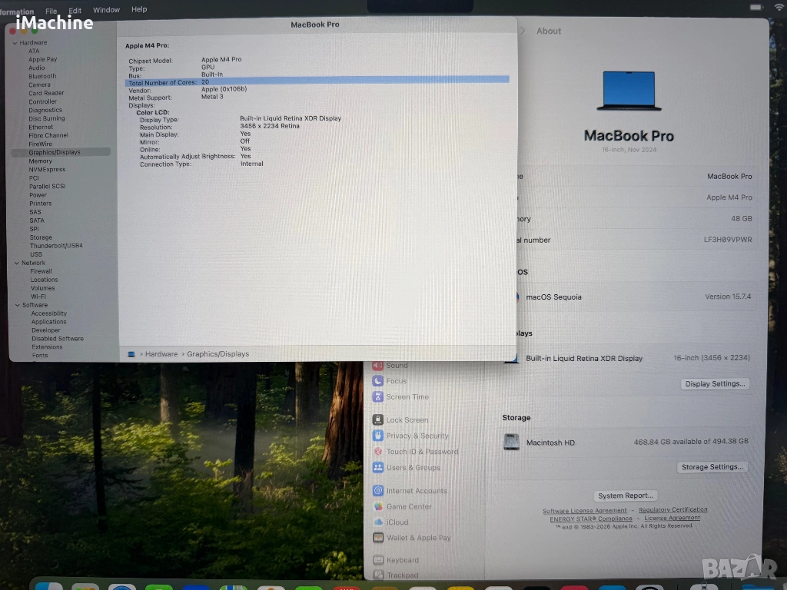Open iCloud settings
The height and width of the screenshot is (590, 787).
click(397, 522)
